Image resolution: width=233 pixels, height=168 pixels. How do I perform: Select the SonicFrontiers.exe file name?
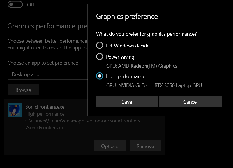click(45, 107)
